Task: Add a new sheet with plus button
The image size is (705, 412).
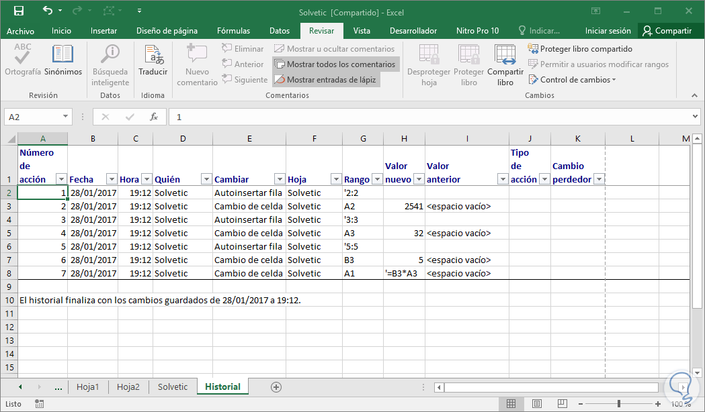Action: click(276, 387)
